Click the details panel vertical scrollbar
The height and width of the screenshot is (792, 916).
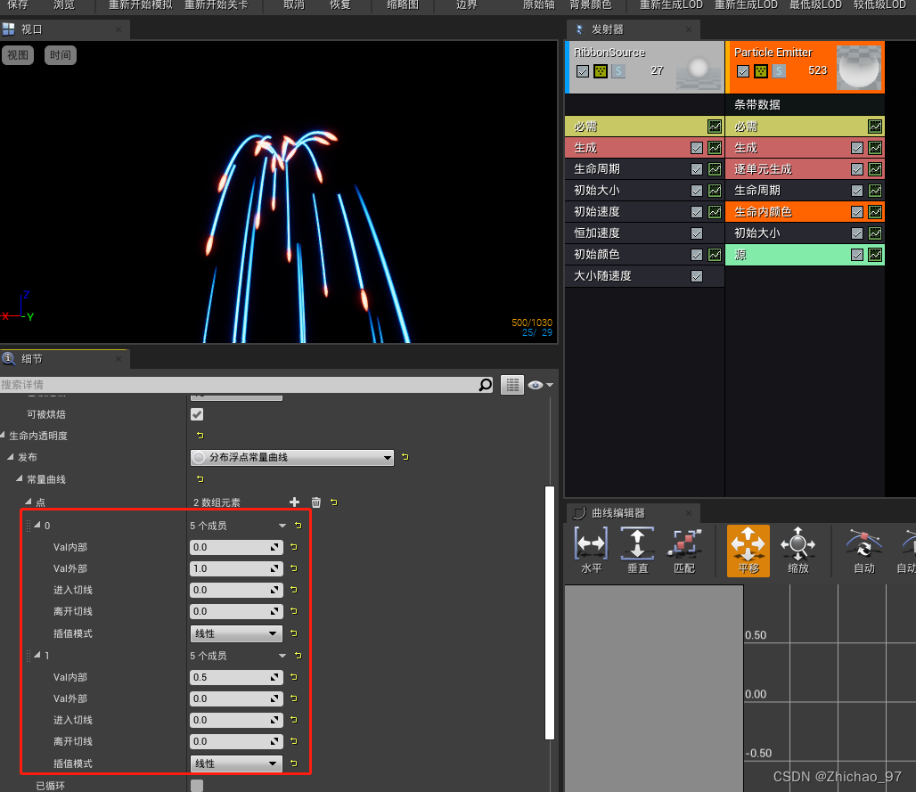click(550, 612)
